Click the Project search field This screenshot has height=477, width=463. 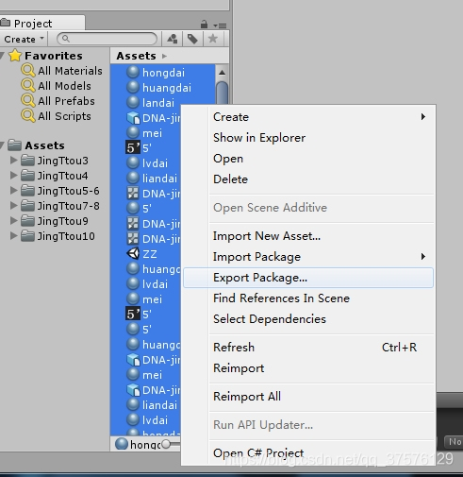tap(107, 39)
